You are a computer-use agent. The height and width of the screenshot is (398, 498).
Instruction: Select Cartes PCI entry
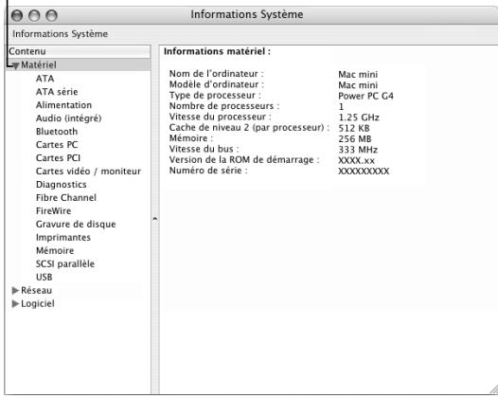tap(58, 158)
